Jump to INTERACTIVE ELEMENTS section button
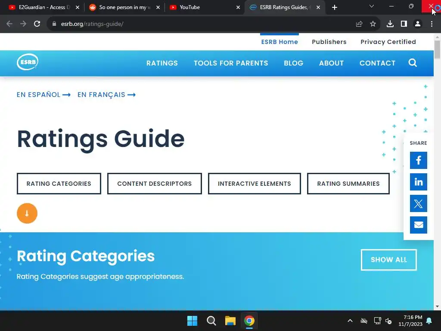The image size is (441, 331). click(x=254, y=184)
